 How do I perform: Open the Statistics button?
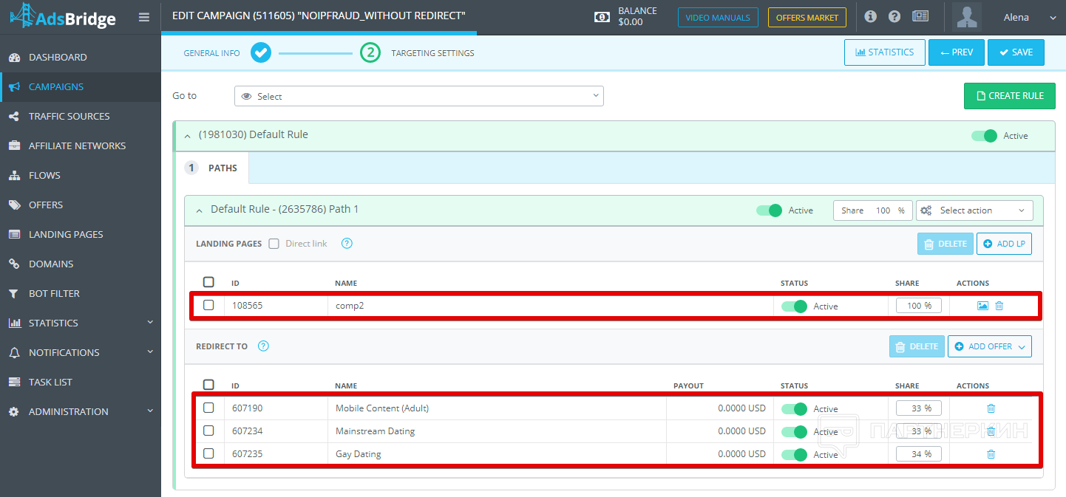point(885,52)
